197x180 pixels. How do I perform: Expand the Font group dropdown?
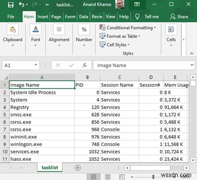pyautogui.click(x=35, y=45)
